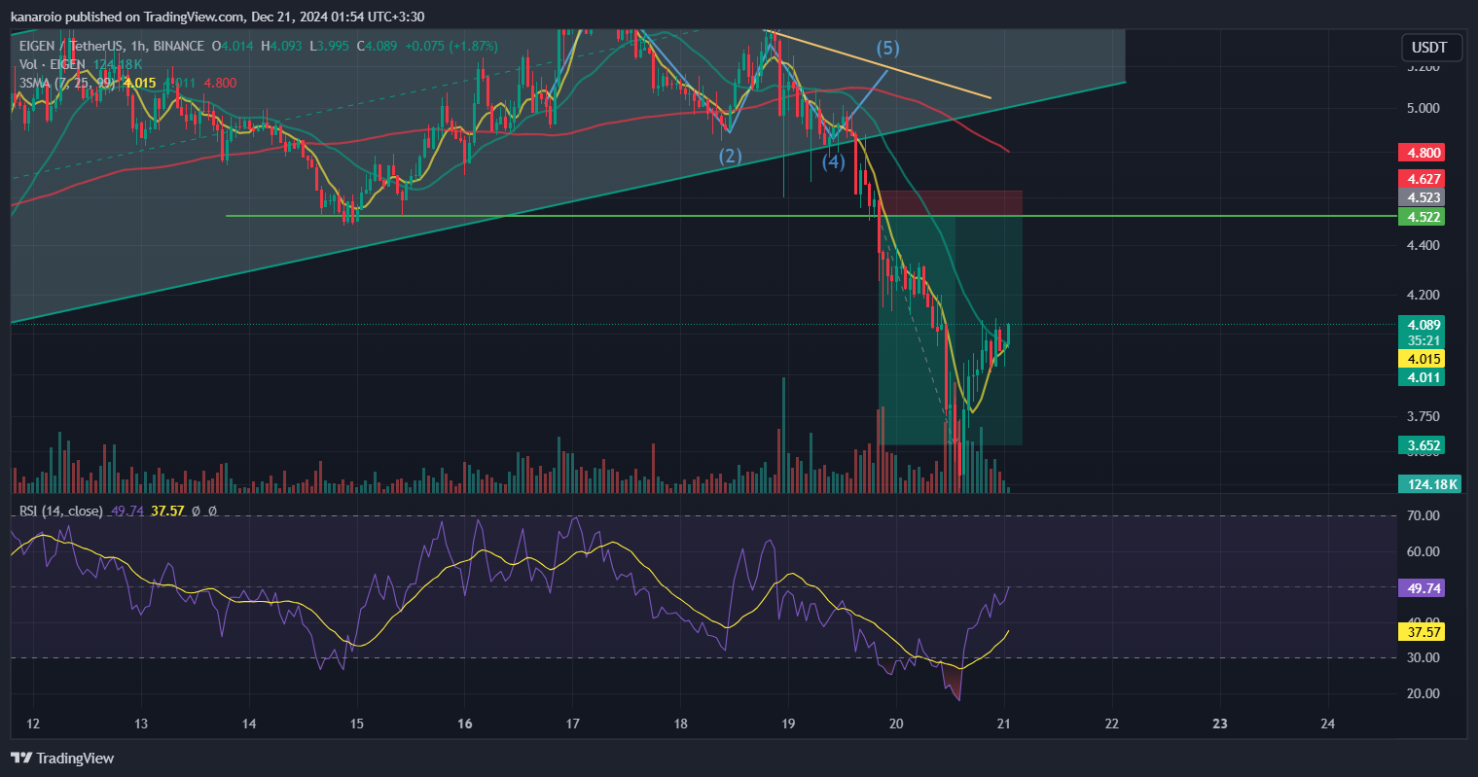The image size is (1478, 777).
Task: Click the (2) Elliott wave label
Action: pyautogui.click(x=731, y=156)
